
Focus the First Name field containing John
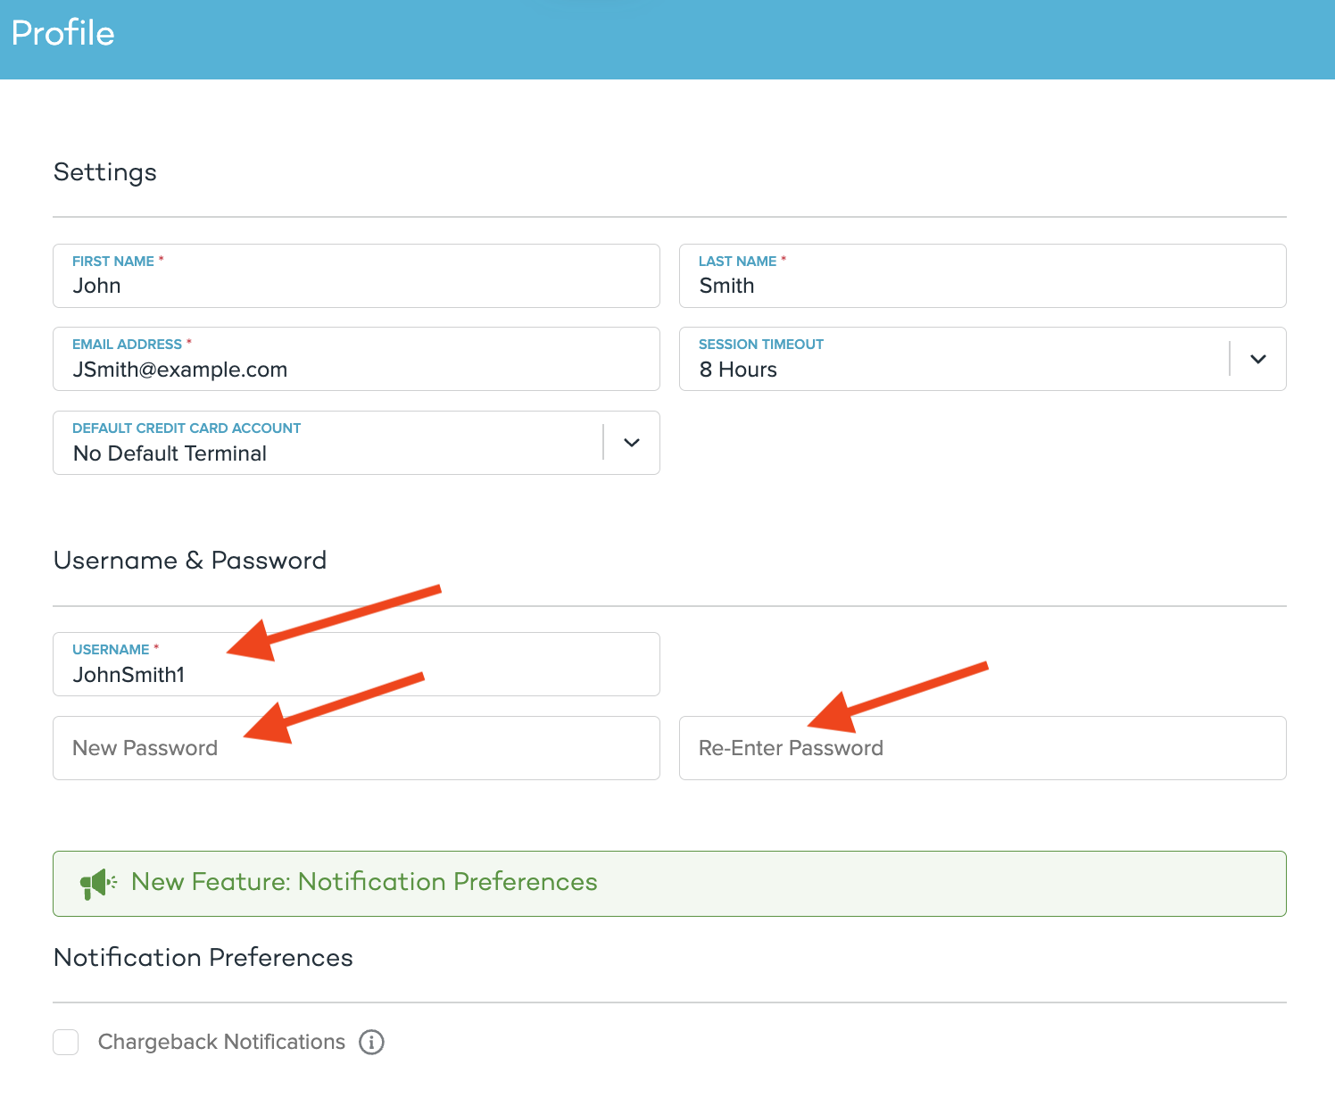357,286
